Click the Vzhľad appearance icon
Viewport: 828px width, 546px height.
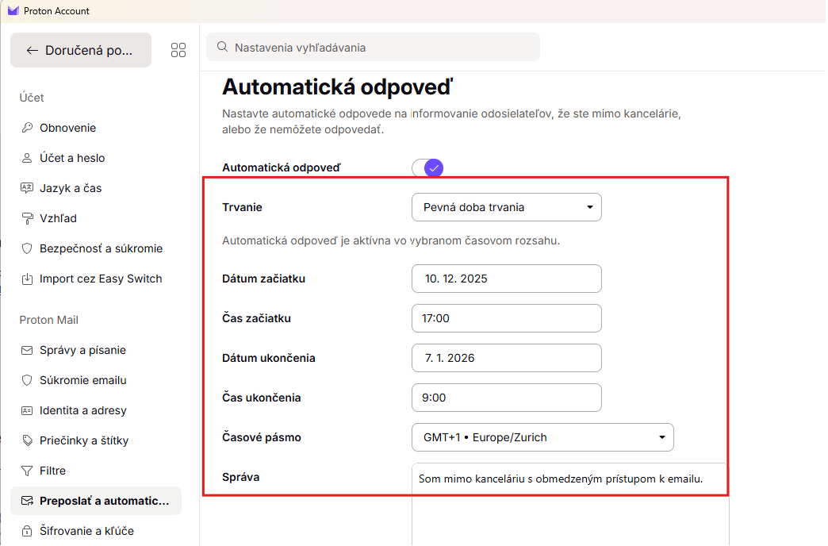(27, 218)
